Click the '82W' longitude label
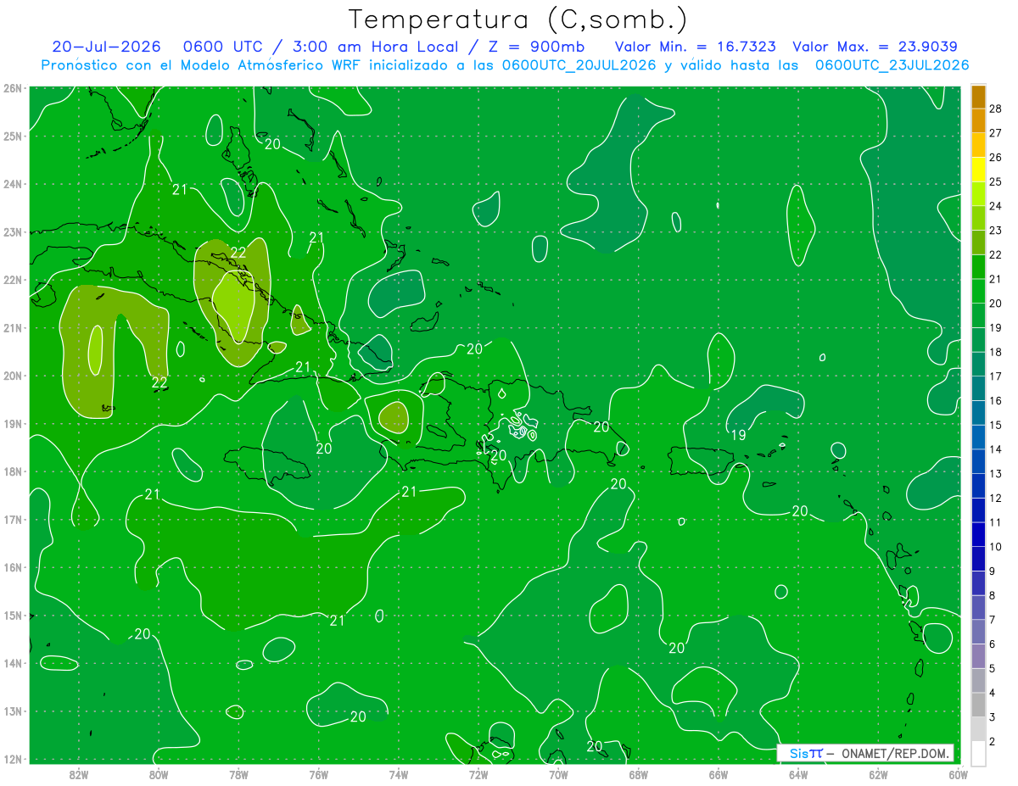The image size is (1018, 786). (x=79, y=773)
